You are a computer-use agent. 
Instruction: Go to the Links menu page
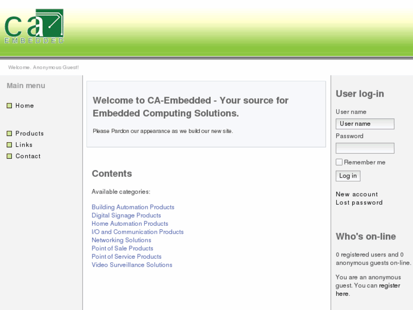pos(24,145)
